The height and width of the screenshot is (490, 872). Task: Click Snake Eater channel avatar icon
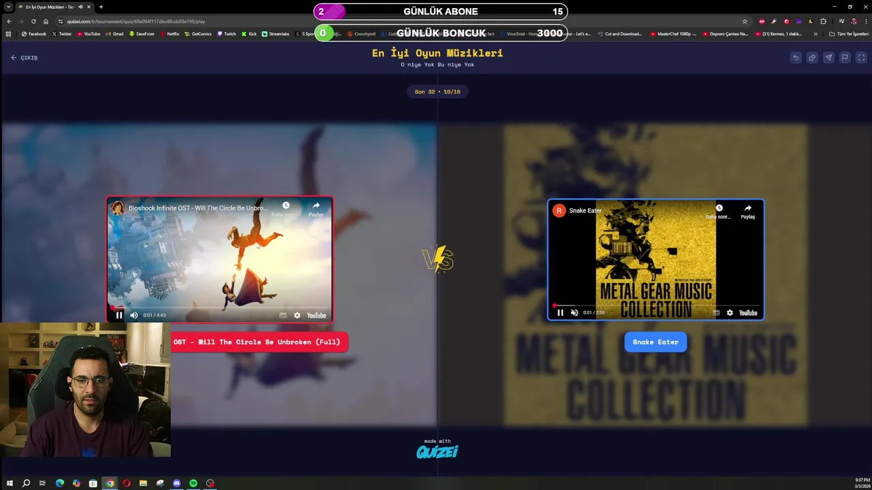(559, 210)
